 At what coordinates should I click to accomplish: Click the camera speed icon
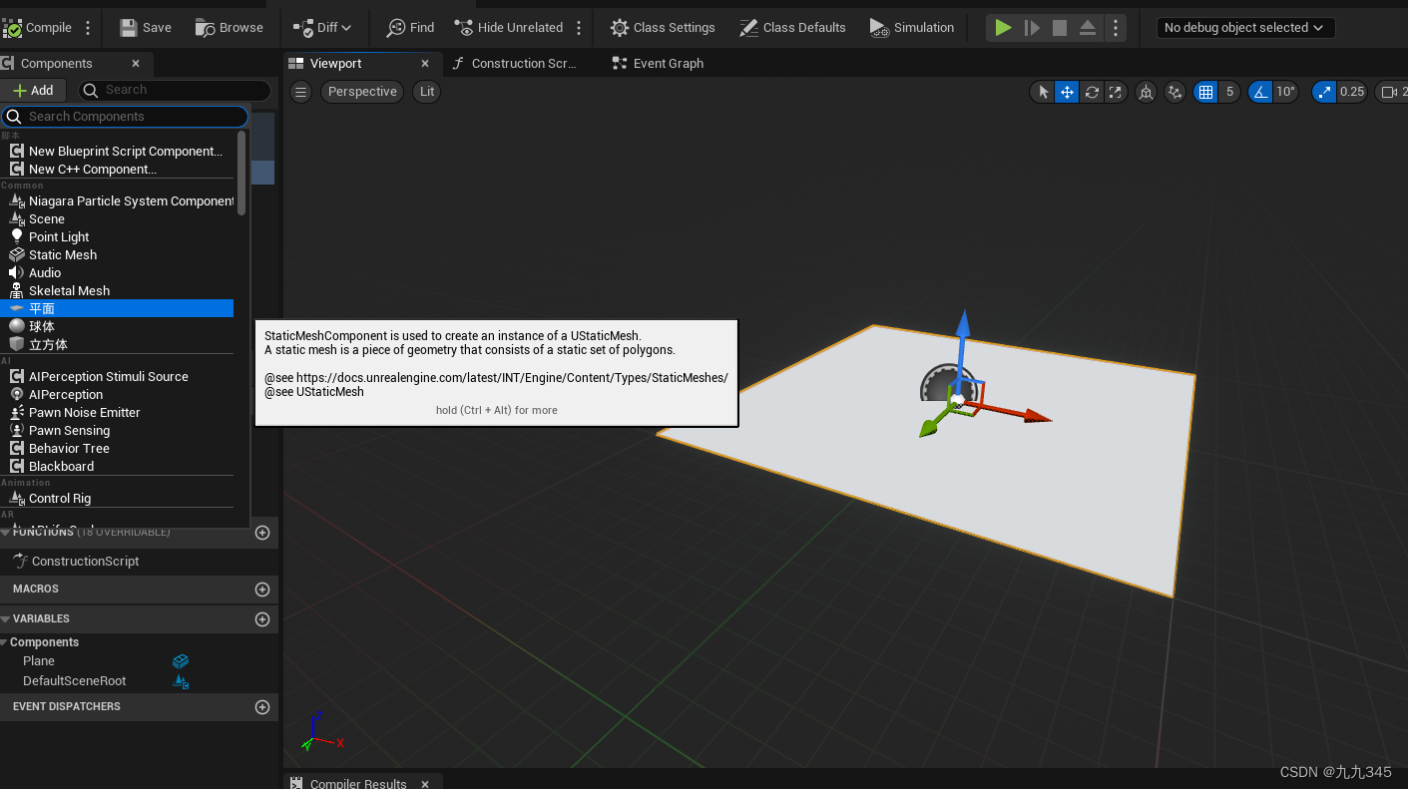(1391, 92)
